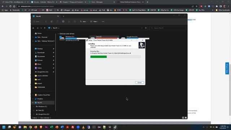The height and width of the screenshot is (130, 231).
Task: Click the New button in Explorer toolbar
Action: coord(37,22)
